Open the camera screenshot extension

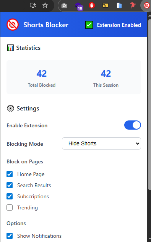[x=64, y=6]
